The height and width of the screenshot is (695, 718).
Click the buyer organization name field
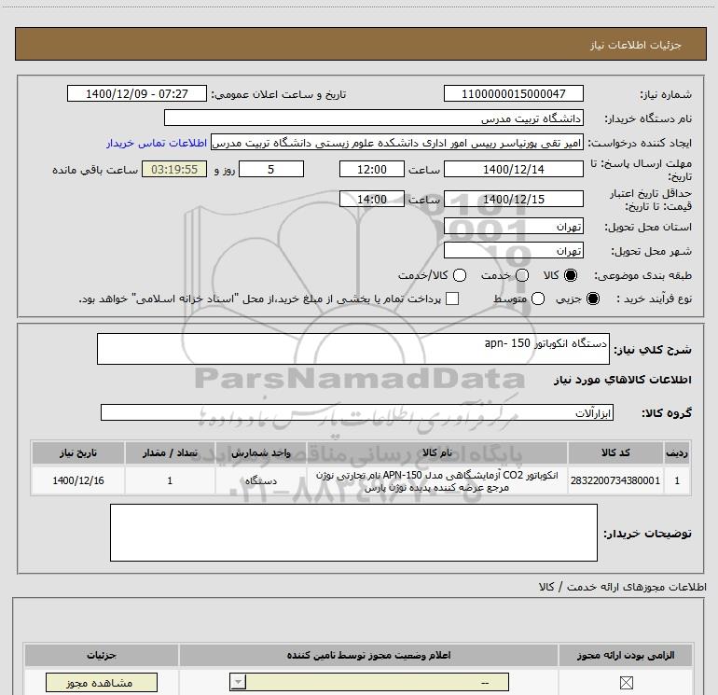coord(374,118)
